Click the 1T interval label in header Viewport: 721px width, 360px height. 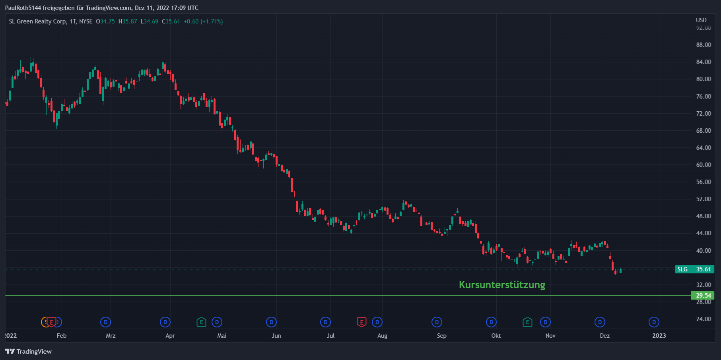point(73,21)
